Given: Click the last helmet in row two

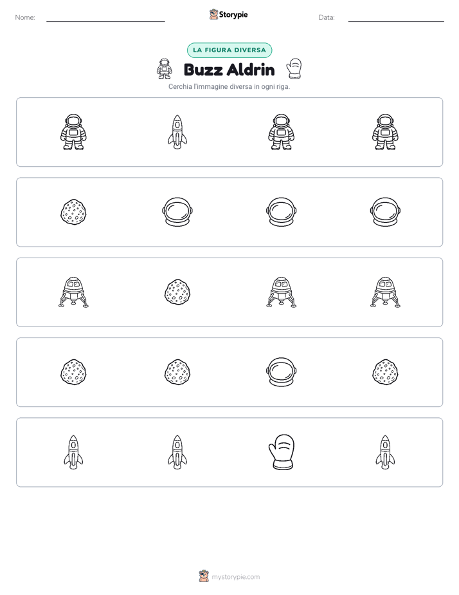Looking at the screenshot, I should point(385,212).
